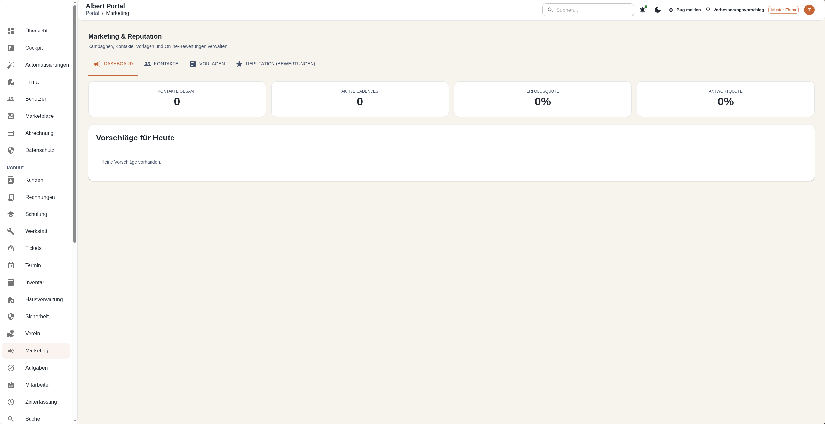Click the Marketplace storefront icon
The width and height of the screenshot is (825, 424).
coord(11,116)
